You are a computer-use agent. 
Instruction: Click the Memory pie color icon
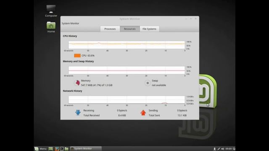click(x=77, y=83)
